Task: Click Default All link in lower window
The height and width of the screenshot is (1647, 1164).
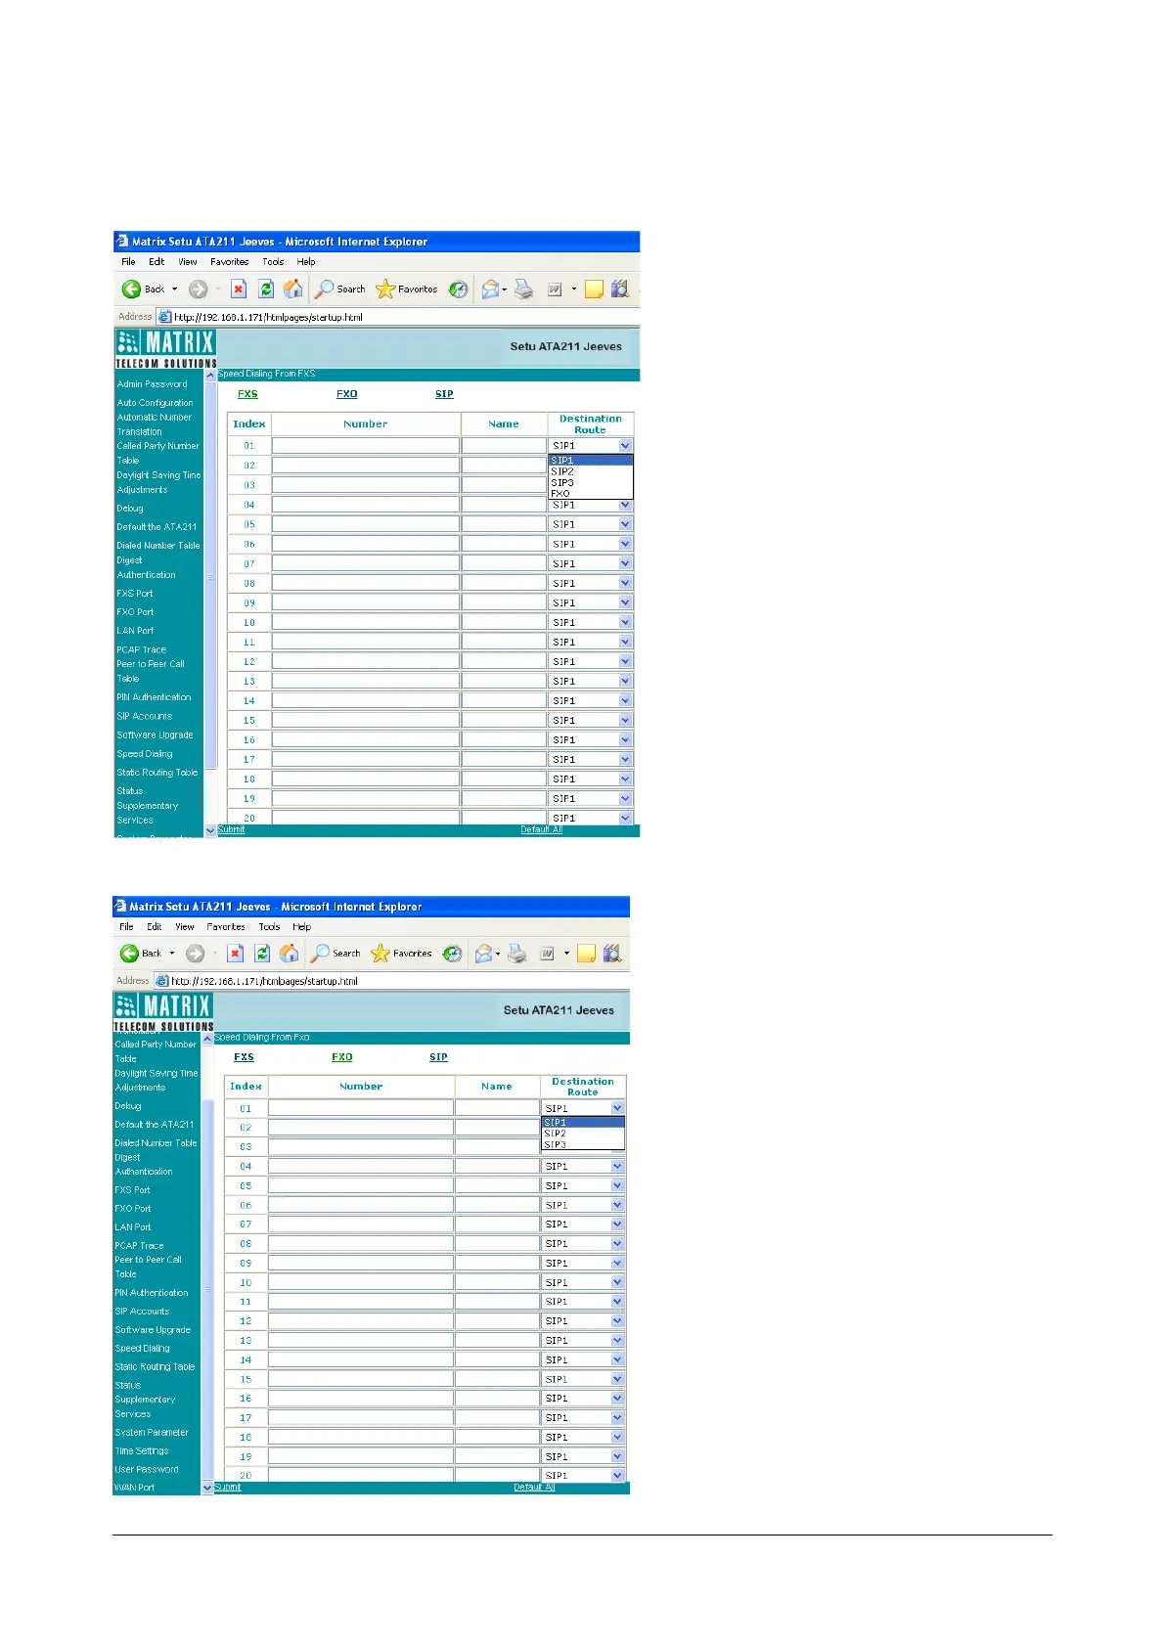Action: (534, 1488)
